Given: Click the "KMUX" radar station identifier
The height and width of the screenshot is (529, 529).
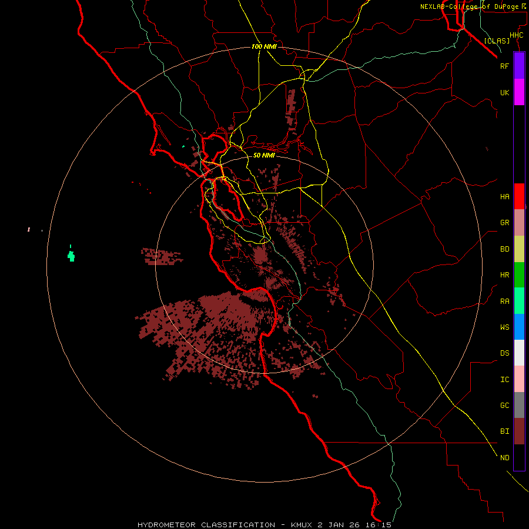Looking at the screenshot, I should point(302,525).
